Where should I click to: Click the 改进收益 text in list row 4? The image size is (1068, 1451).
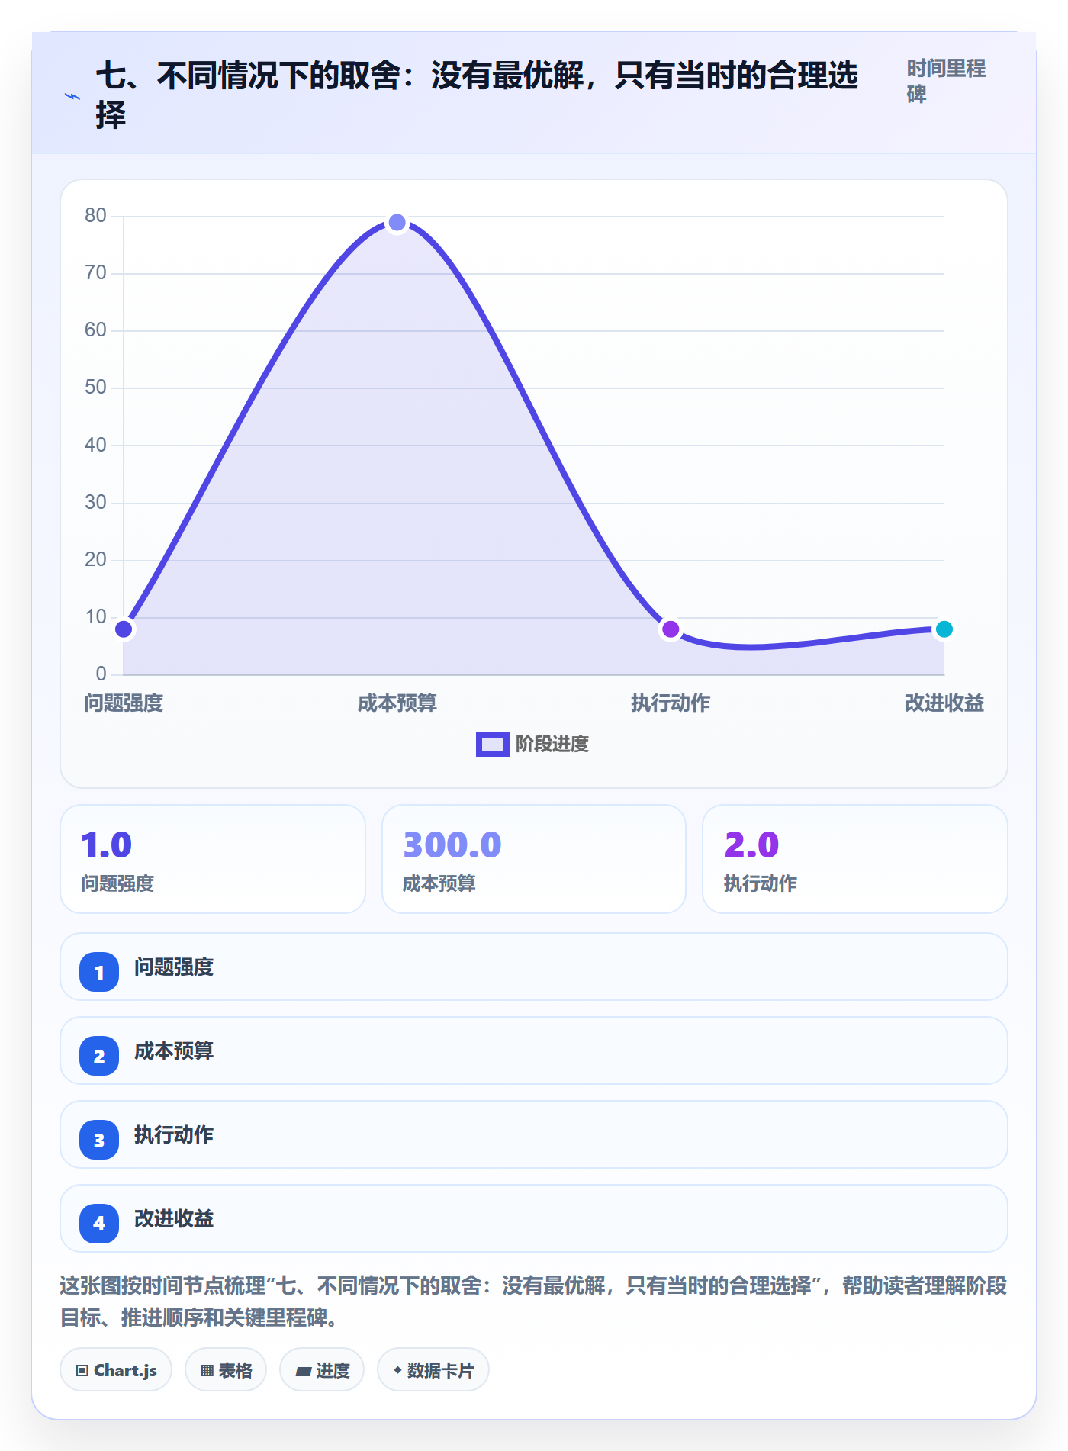tap(174, 1219)
